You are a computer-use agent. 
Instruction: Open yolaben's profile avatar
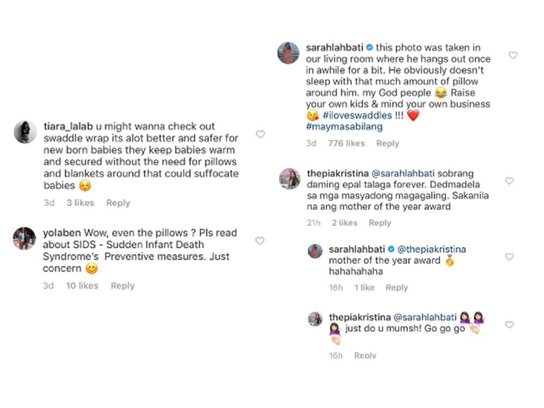pyautogui.click(x=25, y=238)
